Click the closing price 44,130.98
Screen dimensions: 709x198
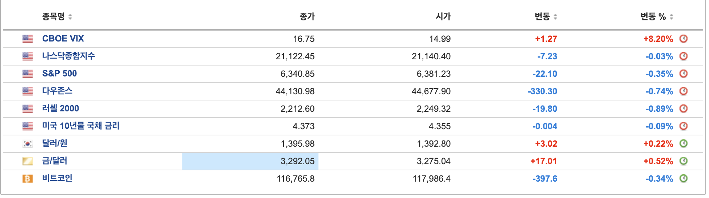pyautogui.click(x=295, y=91)
